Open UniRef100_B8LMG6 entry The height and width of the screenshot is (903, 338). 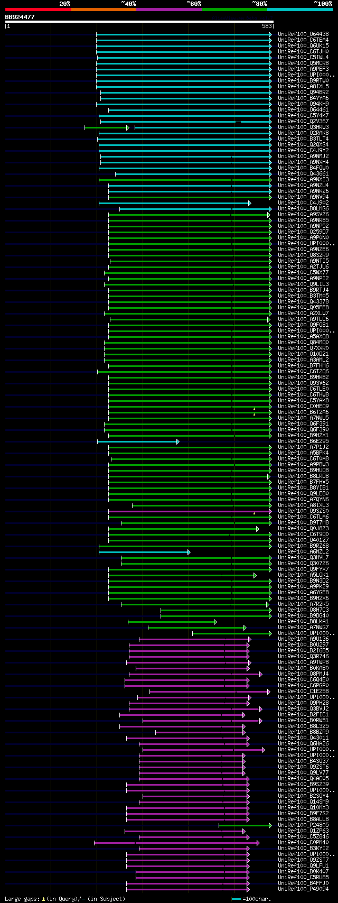(303, 208)
